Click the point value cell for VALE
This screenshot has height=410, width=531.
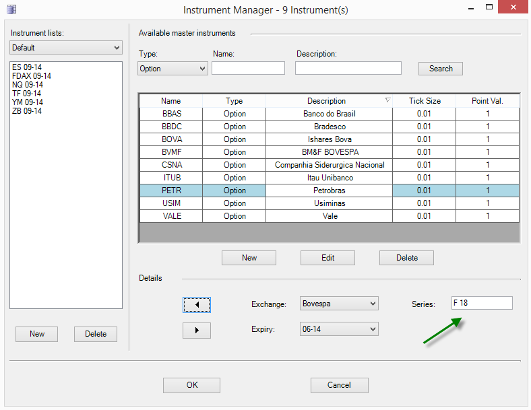click(x=488, y=216)
